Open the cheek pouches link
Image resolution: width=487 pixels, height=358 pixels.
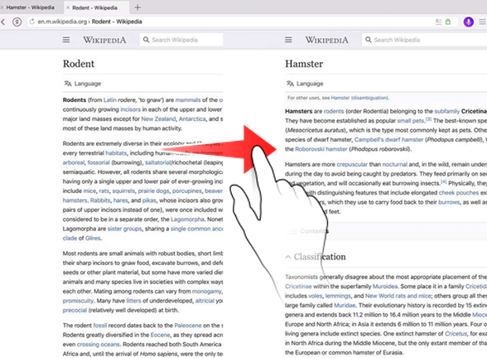pos(459,192)
